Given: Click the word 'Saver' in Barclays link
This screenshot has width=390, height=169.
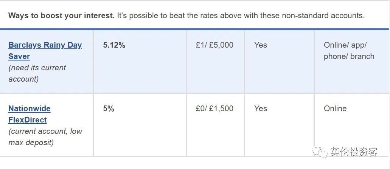Looking at the screenshot, I should click(19, 56).
